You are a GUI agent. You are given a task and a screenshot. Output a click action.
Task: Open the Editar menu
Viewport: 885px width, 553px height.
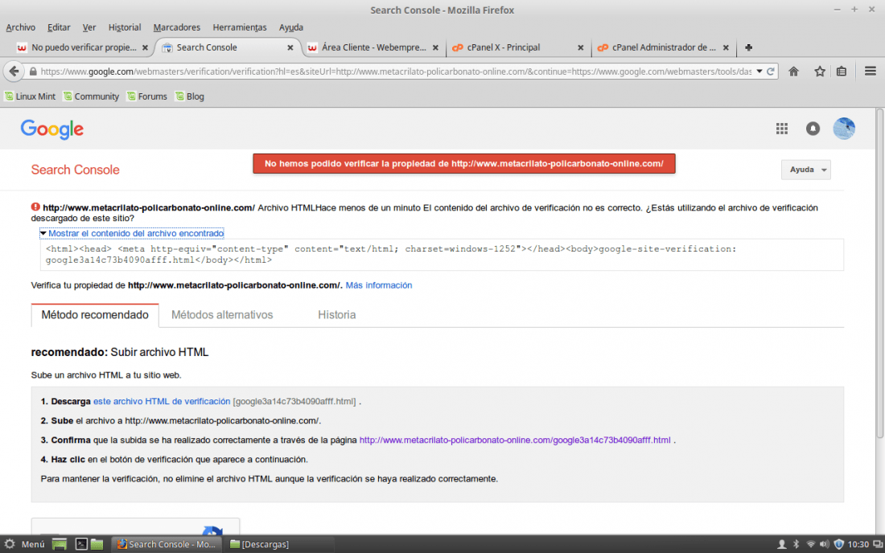point(59,27)
